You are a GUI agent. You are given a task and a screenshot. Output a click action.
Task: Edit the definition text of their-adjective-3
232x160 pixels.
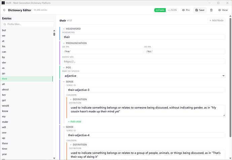147,110
